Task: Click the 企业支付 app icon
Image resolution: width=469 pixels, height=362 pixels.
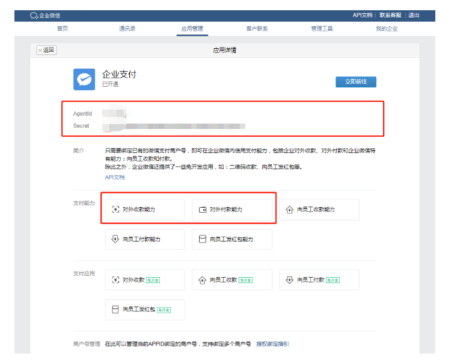Action: (84, 80)
